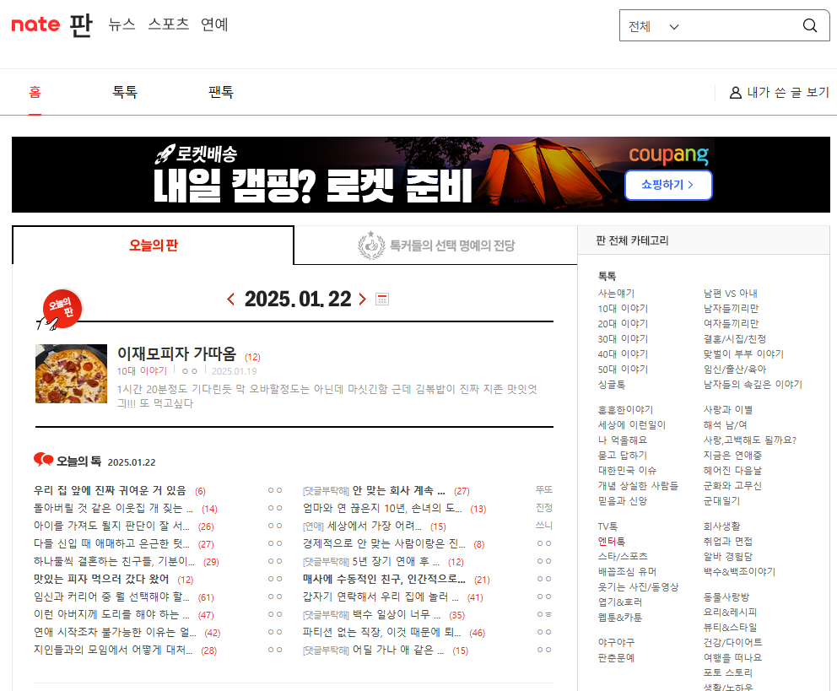Select 연예 in the top menu
Viewport: 837px width, 691px height.
coord(213,25)
